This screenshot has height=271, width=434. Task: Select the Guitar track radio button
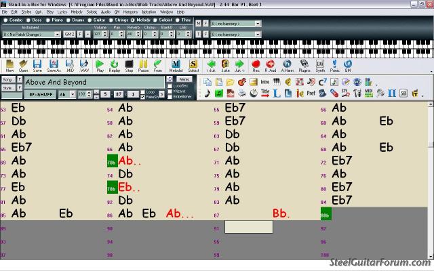(x=90, y=20)
